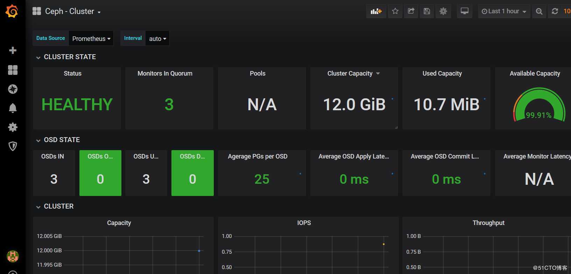Click the Grafana logo home icon
The image size is (571, 274).
(12, 11)
